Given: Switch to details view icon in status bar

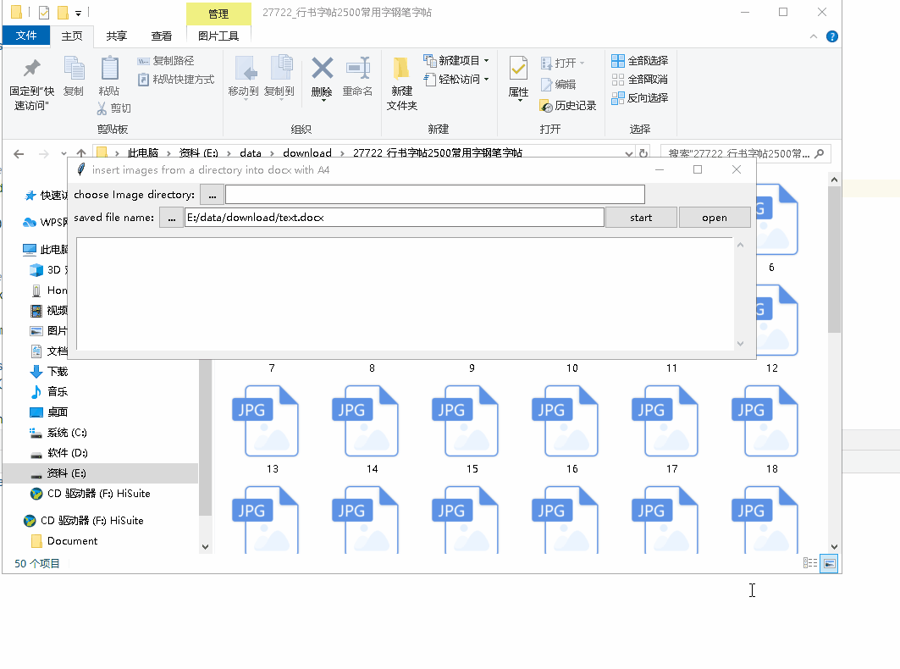Looking at the screenshot, I should 810,563.
